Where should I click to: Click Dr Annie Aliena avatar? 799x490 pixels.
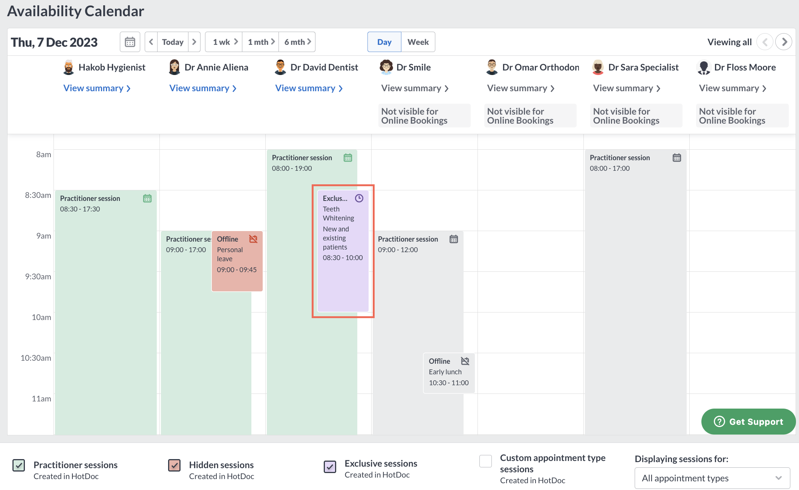point(174,67)
